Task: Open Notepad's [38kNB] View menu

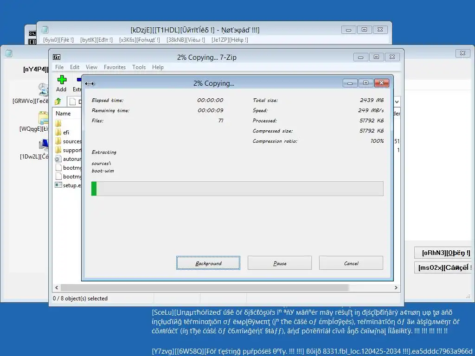Action: click(186, 40)
